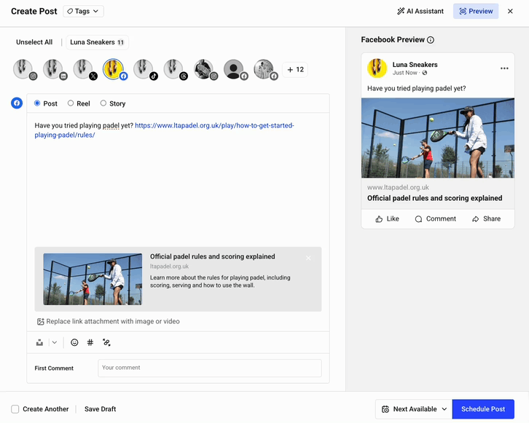Remove the link preview attachment
Viewport: 529px width, 423px height.
308,258
